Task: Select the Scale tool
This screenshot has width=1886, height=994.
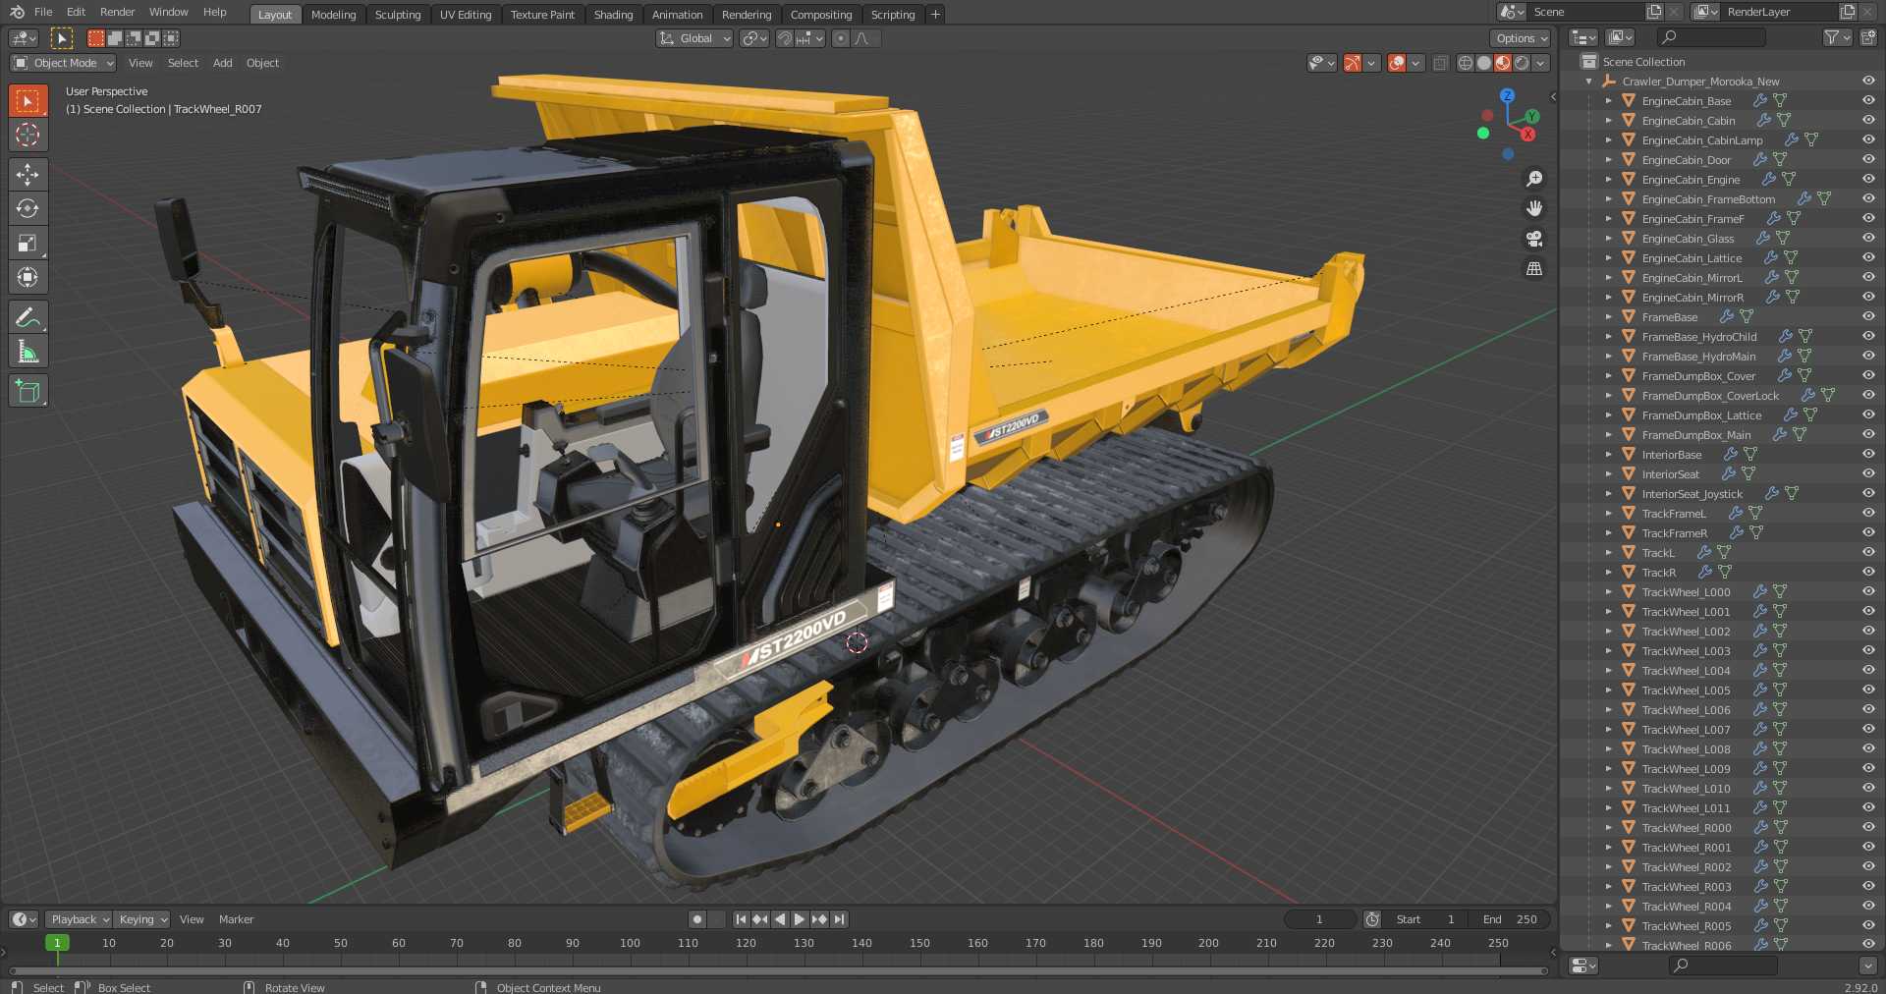Action: point(28,243)
